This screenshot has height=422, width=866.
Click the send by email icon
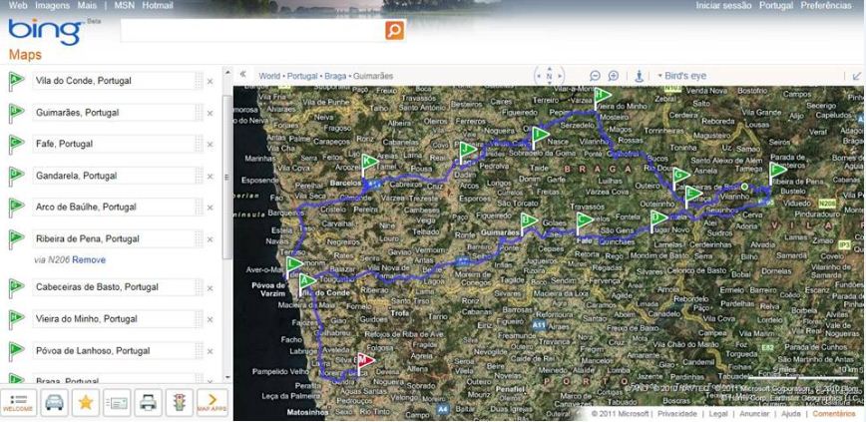[117, 402]
